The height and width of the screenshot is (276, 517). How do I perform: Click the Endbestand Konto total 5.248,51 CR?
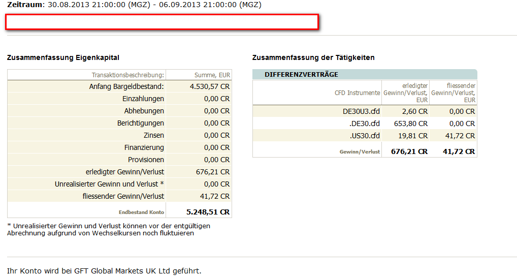click(x=208, y=211)
